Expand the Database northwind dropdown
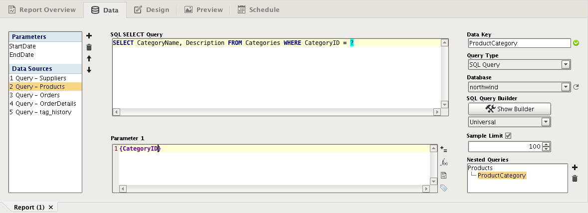 [566, 87]
